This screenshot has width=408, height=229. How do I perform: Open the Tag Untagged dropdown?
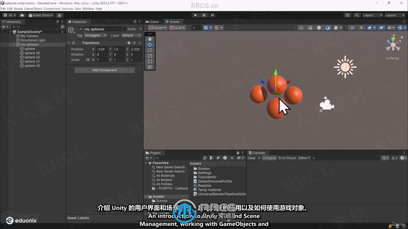95,35
